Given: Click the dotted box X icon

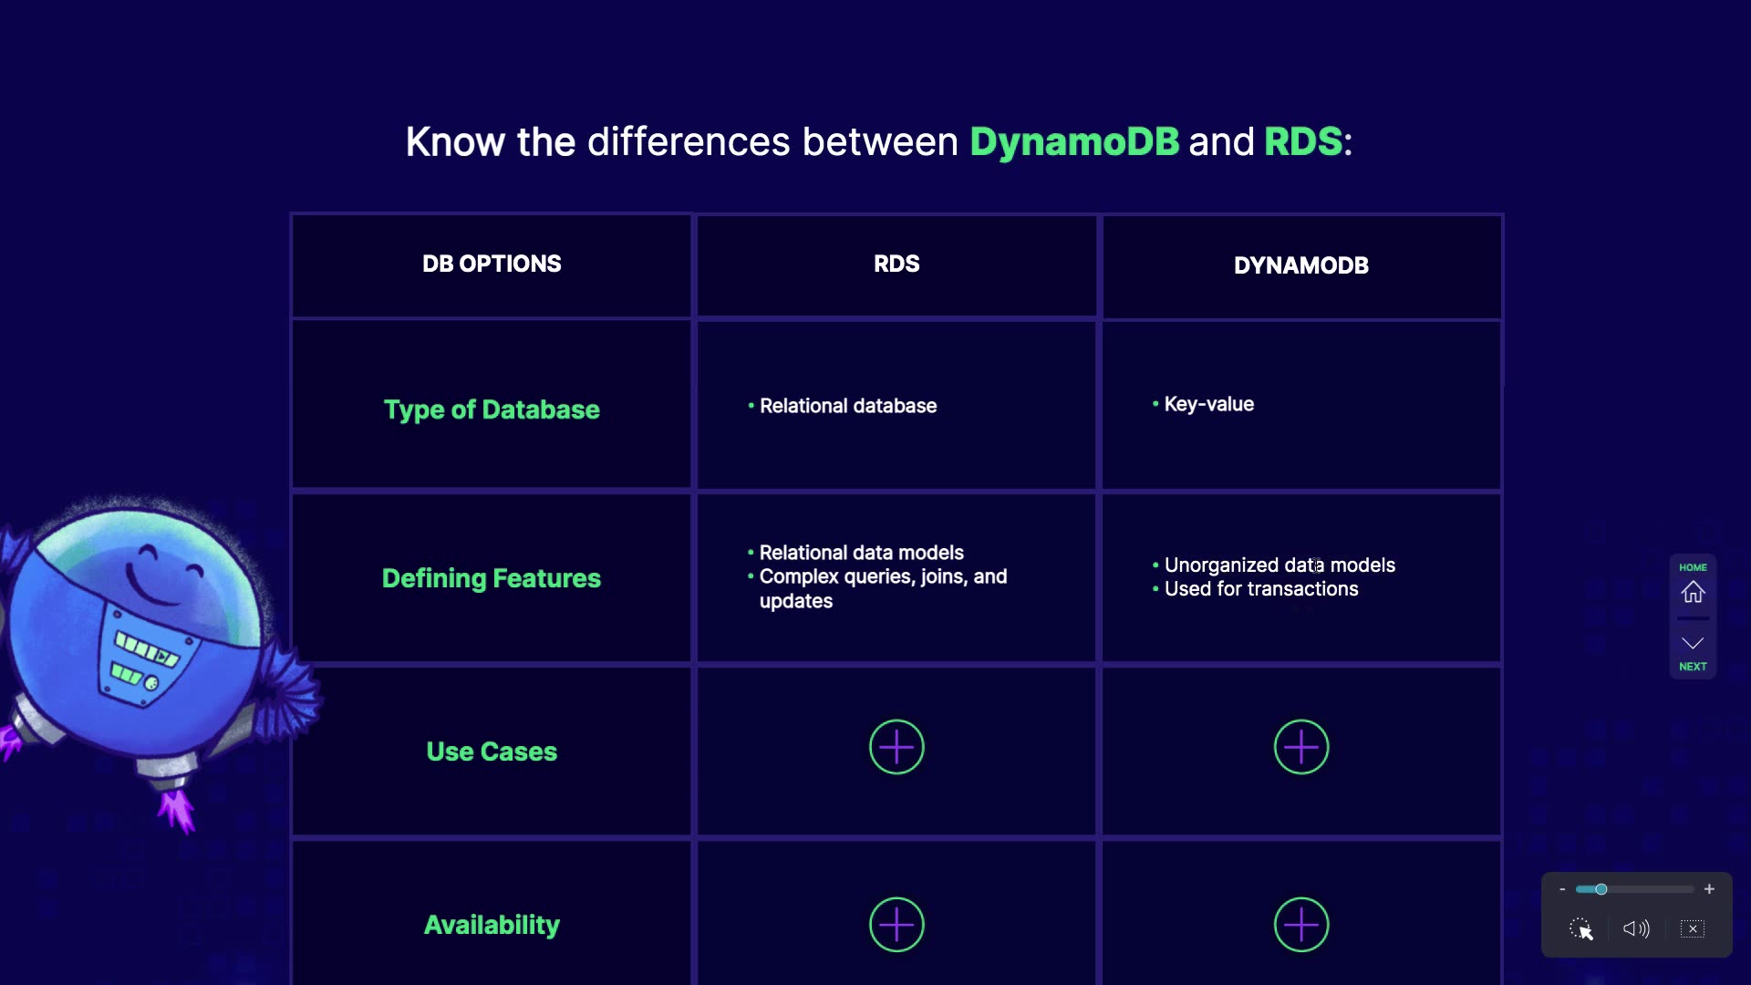Looking at the screenshot, I should click(1693, 928).
